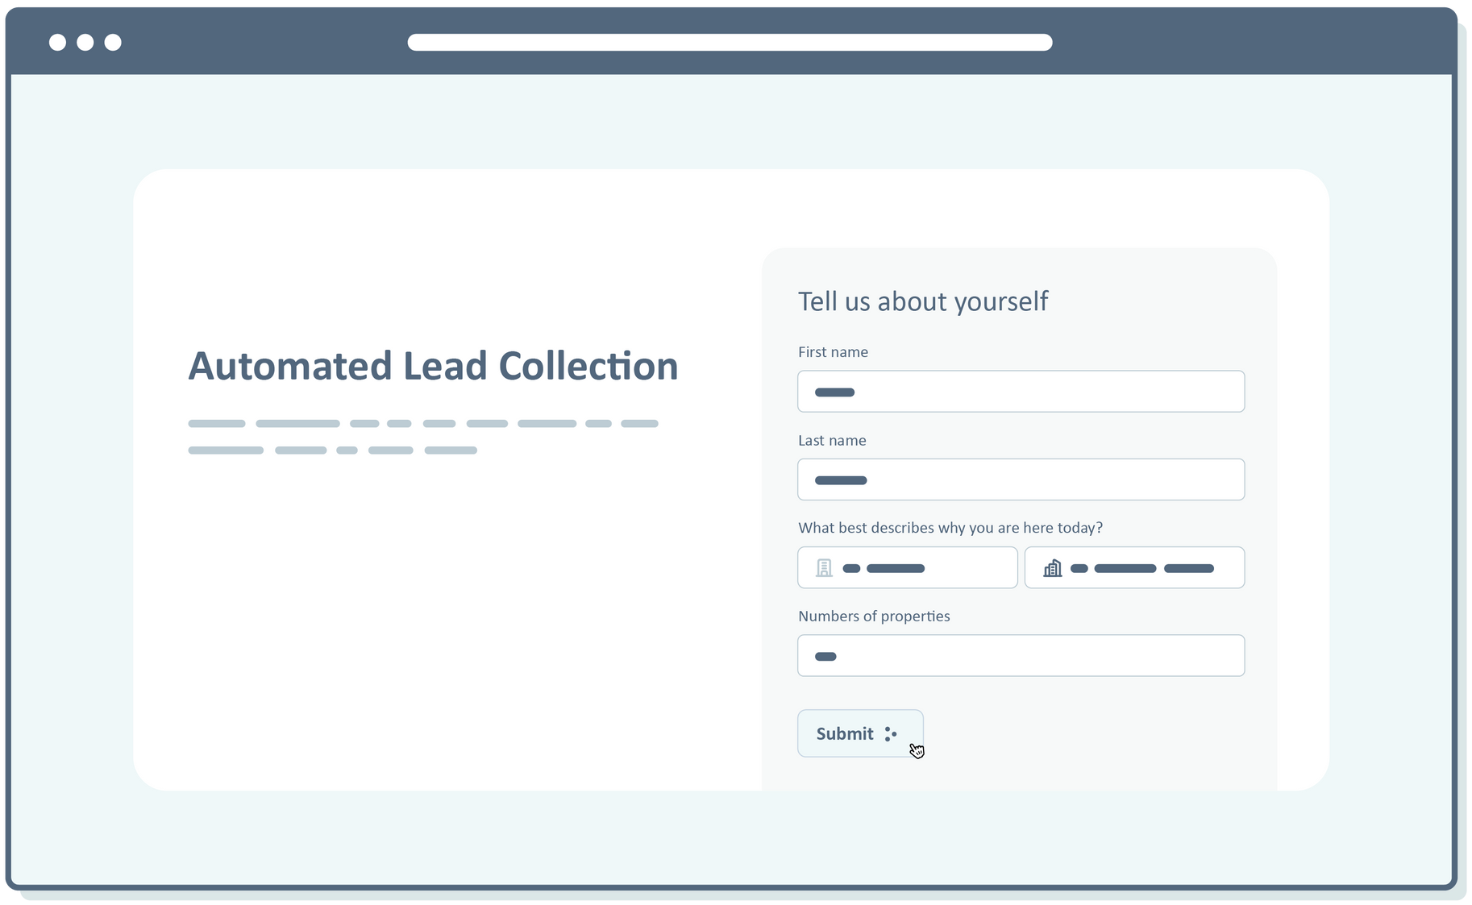
Task: Open the Numbers of properties selector
Action: click(x=1021, y=655)
